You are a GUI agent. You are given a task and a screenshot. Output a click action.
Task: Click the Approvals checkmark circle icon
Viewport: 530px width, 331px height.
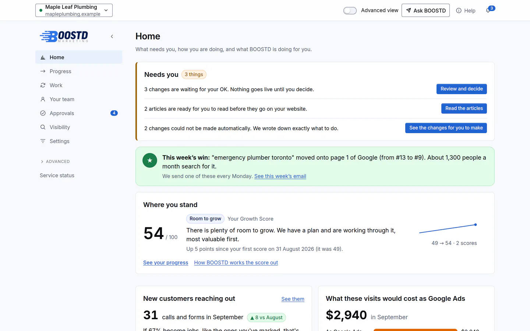(43, 113)
